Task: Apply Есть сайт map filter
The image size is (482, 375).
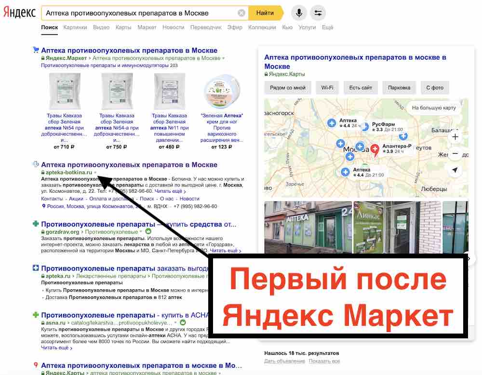Action: (361, 88)
